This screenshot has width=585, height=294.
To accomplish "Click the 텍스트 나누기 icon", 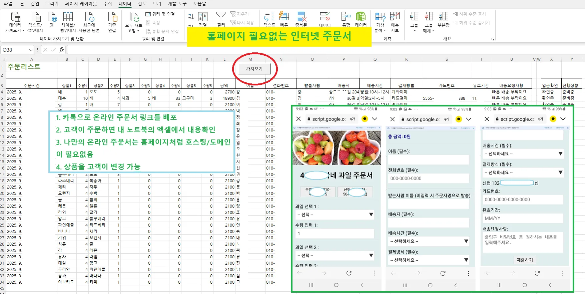I will point(269,17).
